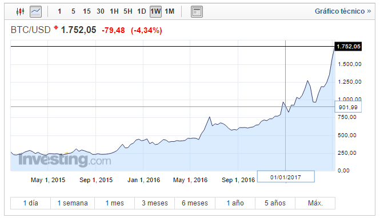This screenshot has width=380, height=218.
Task: Click the 0,00 price axis label
Action: [343, 170]
